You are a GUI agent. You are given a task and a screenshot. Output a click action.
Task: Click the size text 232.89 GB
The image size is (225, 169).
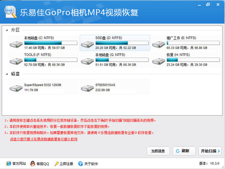pos(102,90)
